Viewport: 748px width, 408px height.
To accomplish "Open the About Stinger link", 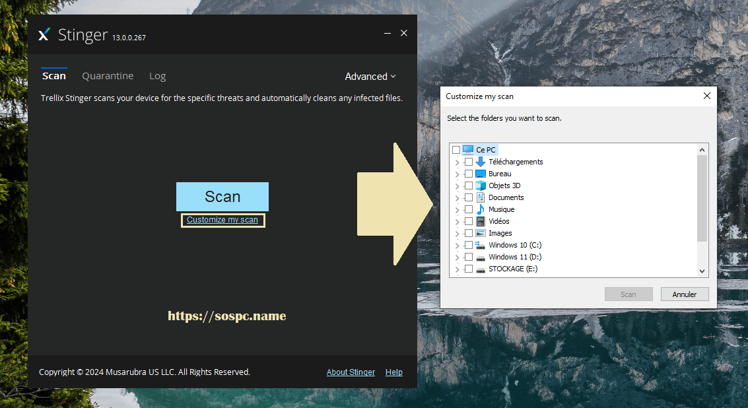I will point(351,372).
